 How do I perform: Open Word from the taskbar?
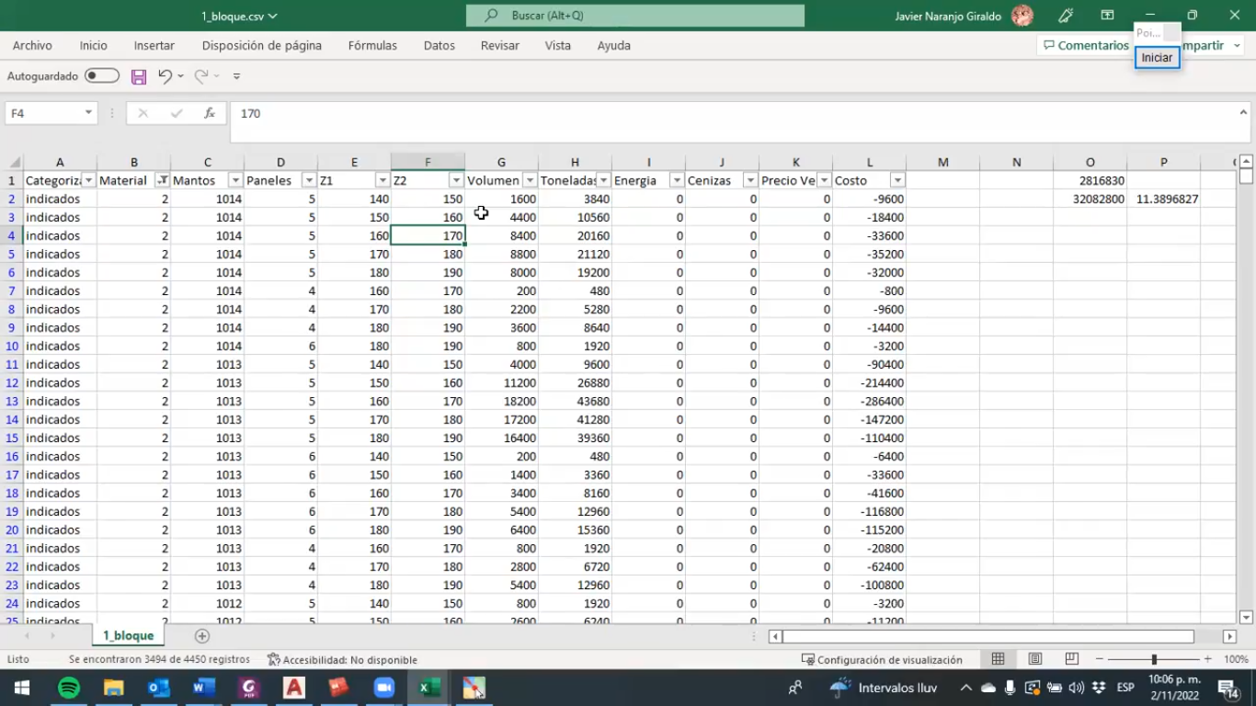203,688
